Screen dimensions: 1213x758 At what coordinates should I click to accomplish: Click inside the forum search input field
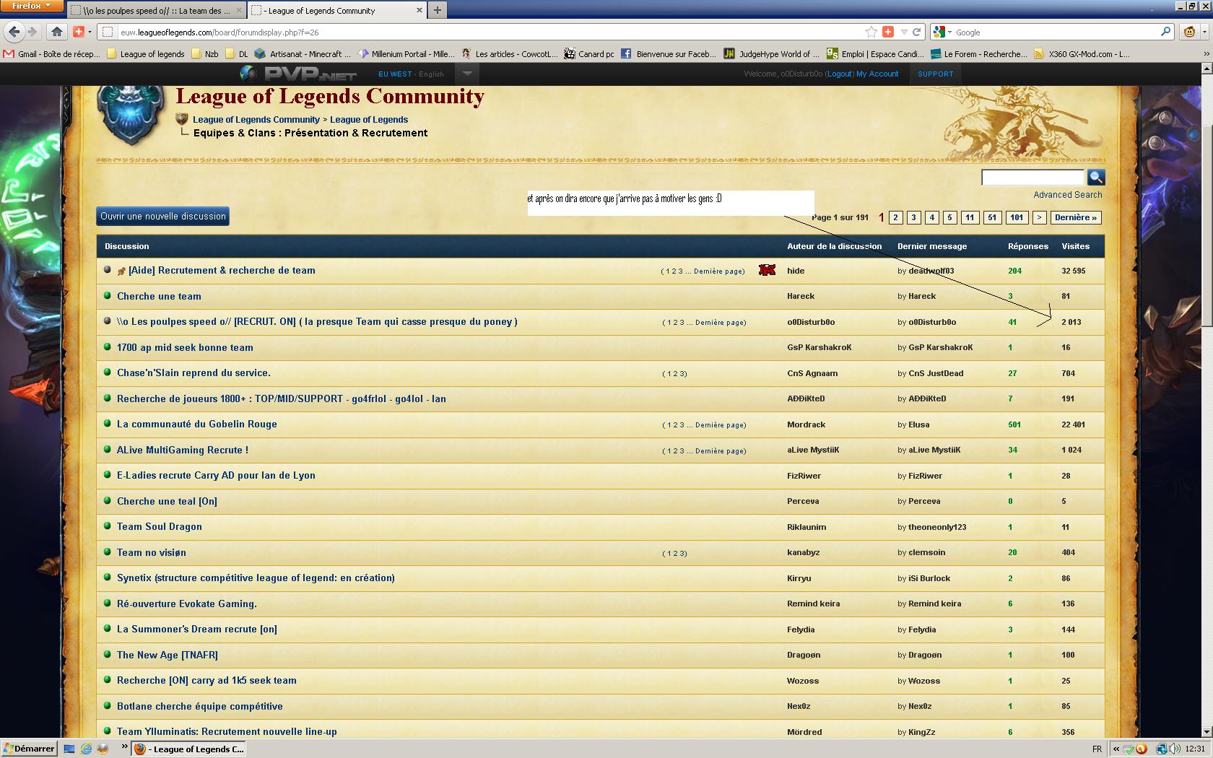click(1032, 177)
